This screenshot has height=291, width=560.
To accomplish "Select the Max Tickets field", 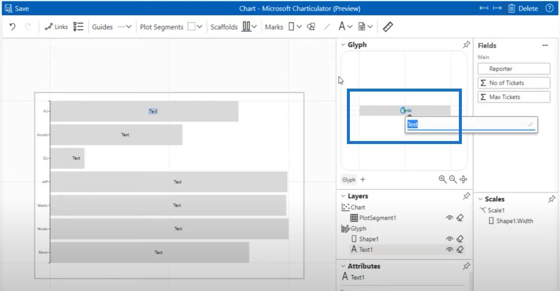I will [513, 97].
